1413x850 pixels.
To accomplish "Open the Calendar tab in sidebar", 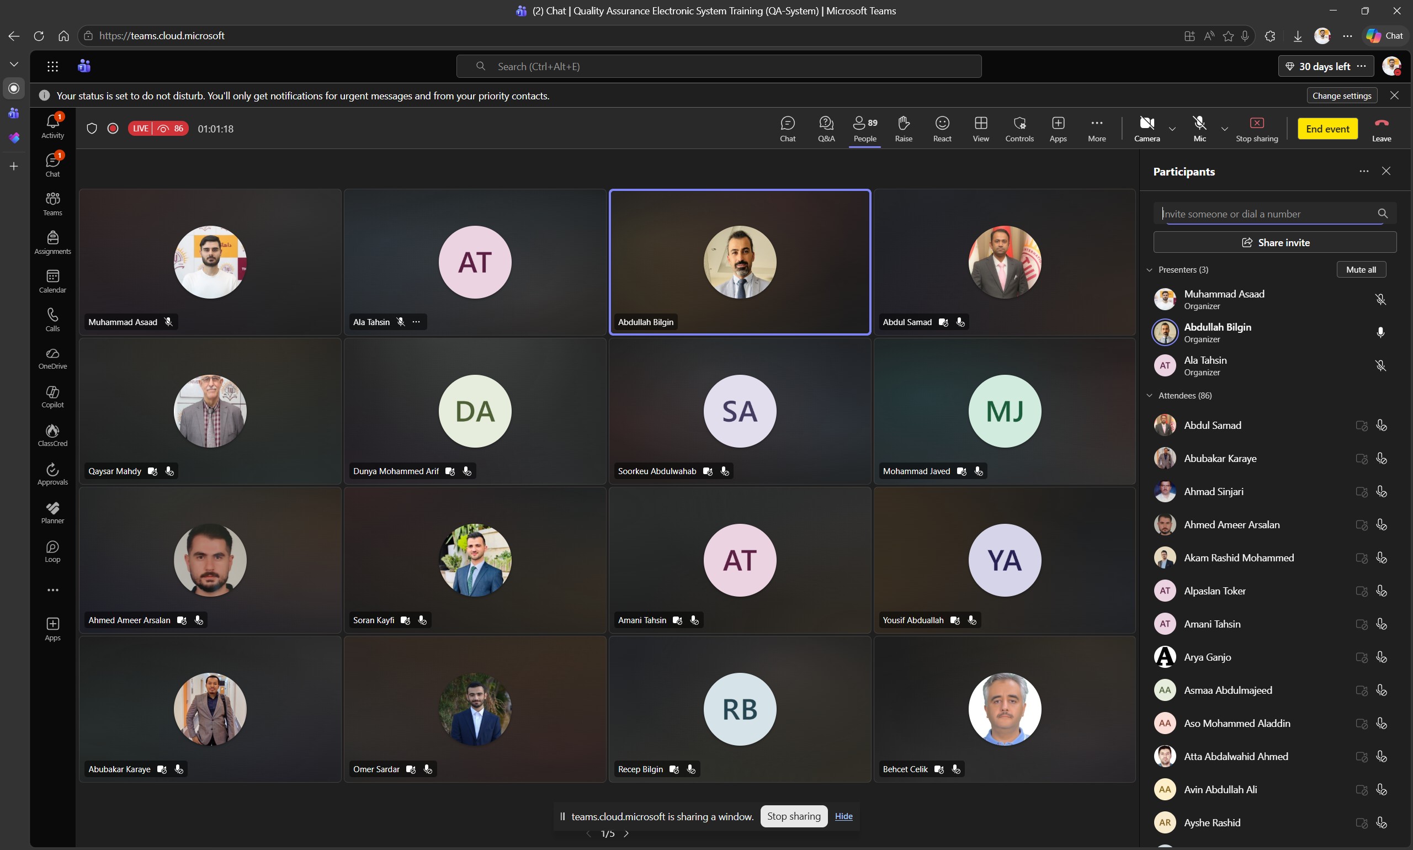I will pos(52,281).
